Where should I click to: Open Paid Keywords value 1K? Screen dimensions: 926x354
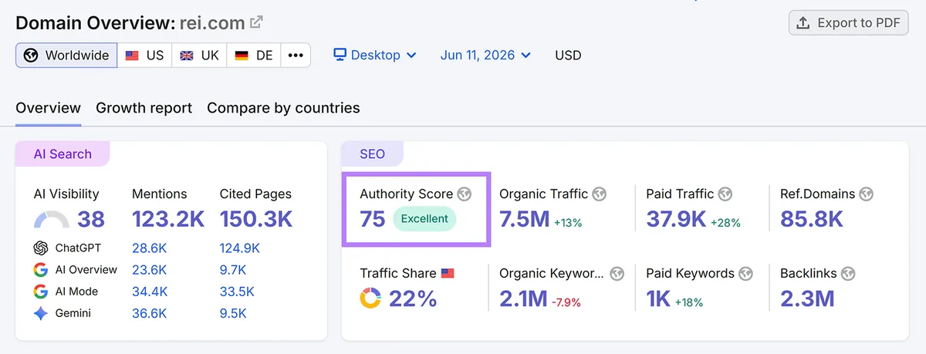click(659, 298)
